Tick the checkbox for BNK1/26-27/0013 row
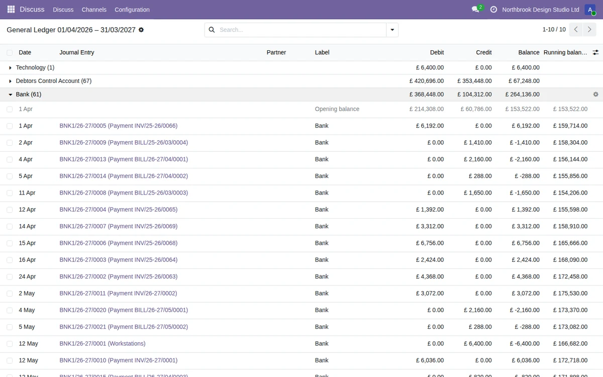This screenshot has width=603, height=377. point(10,159)
